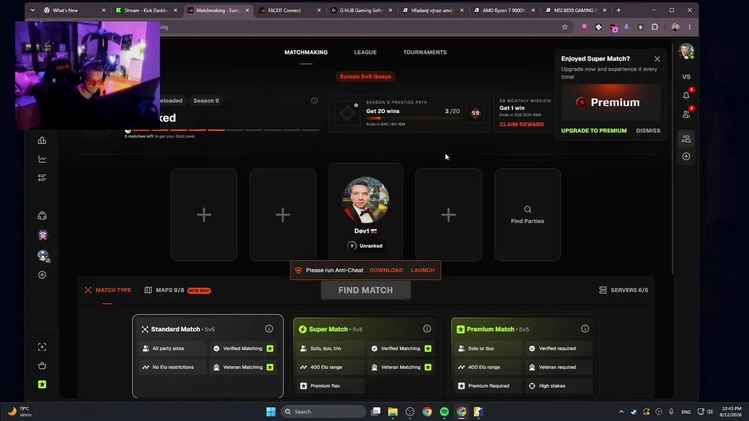Switch to the Stream - Kick Dashboard tab
This screenshot has width=749, height=421.
(146, 10)
